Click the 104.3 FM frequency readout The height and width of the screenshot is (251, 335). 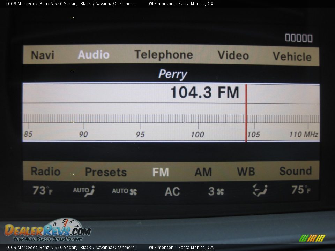click(x=205, y=92)
